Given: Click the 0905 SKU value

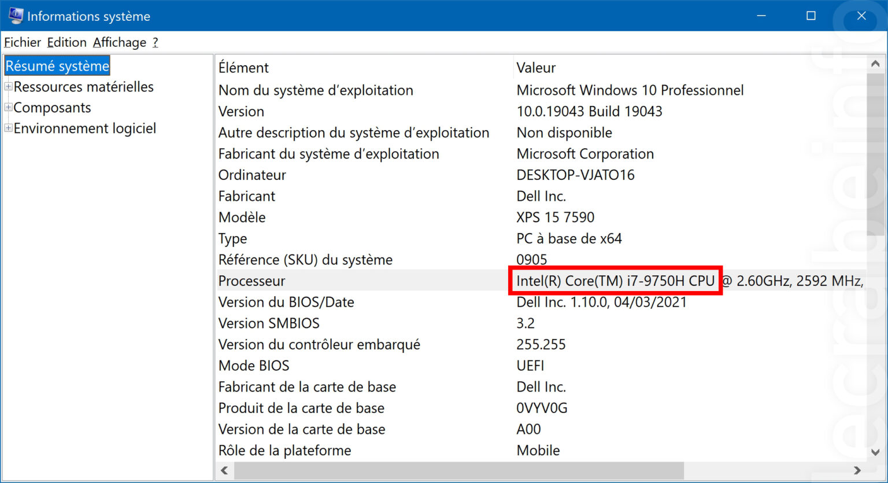Looking at the screenshot, I should coord(531,260).
